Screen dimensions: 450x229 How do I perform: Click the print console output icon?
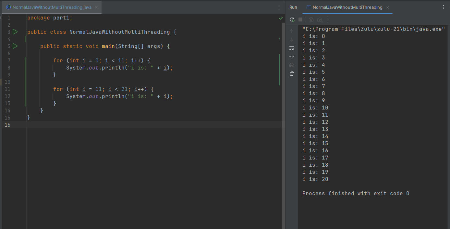pyautogui.click(x=292, y=65)
